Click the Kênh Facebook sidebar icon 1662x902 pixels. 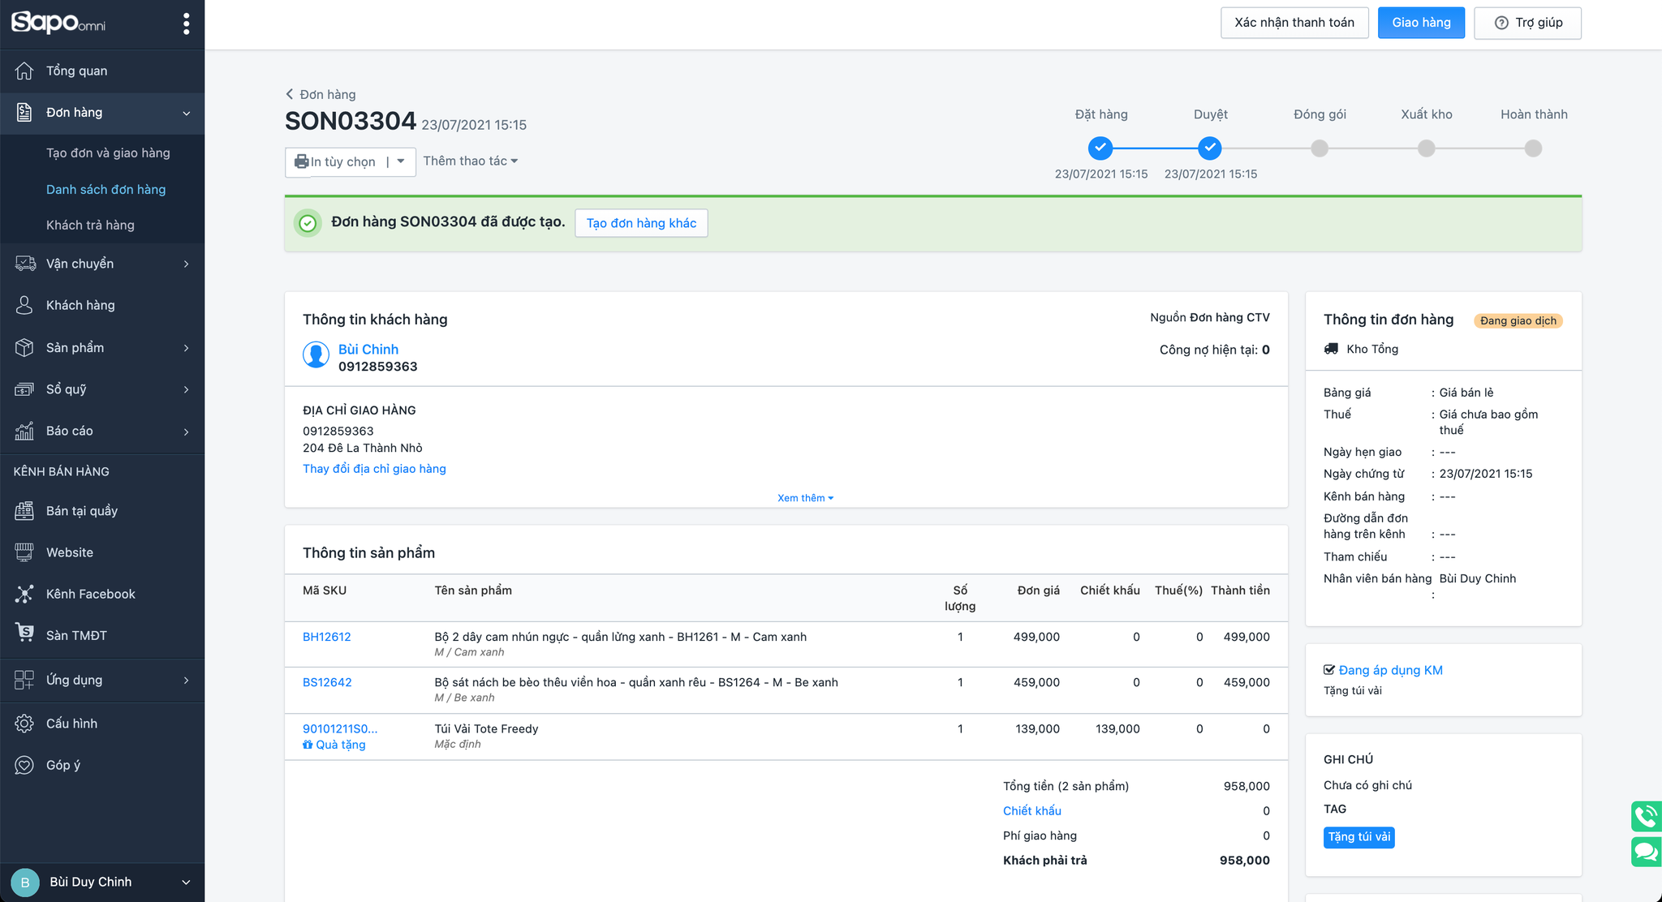click(24, 594)
